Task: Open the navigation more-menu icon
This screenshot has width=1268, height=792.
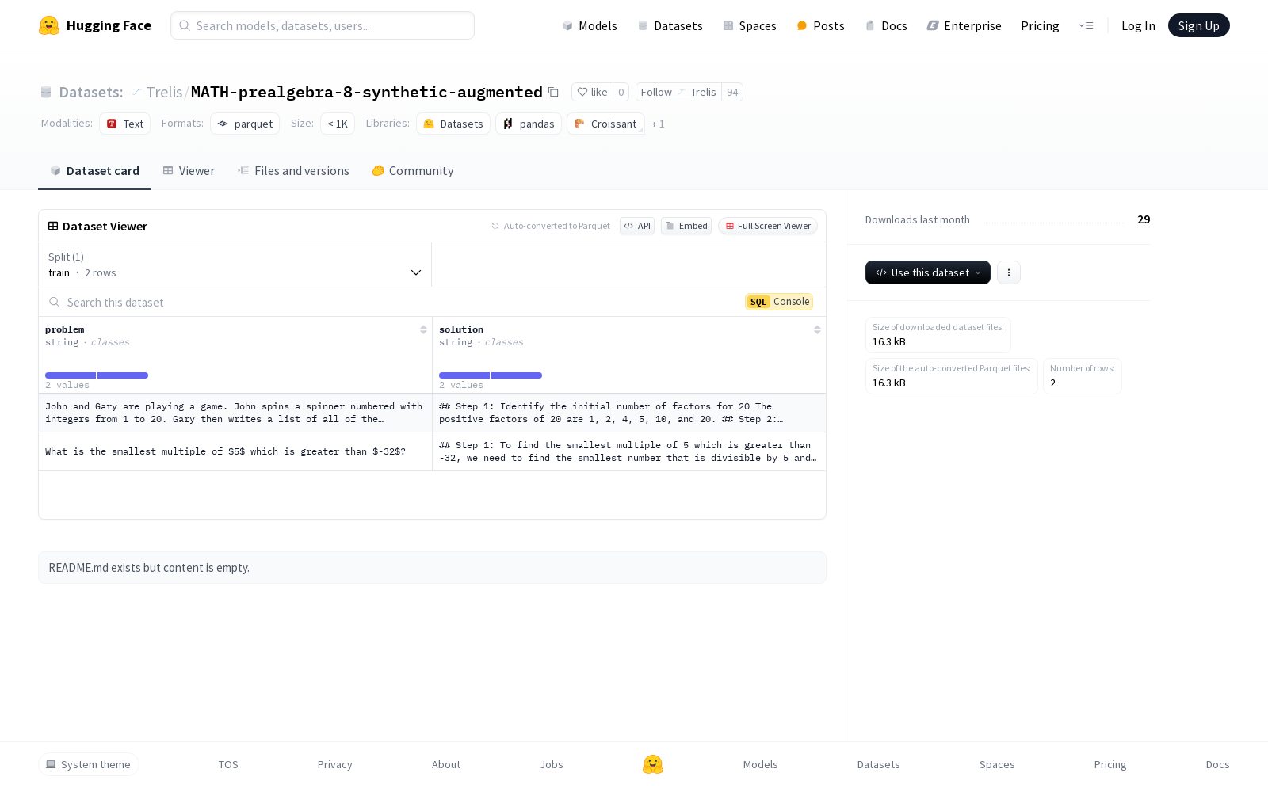Action: (1086, 25)
